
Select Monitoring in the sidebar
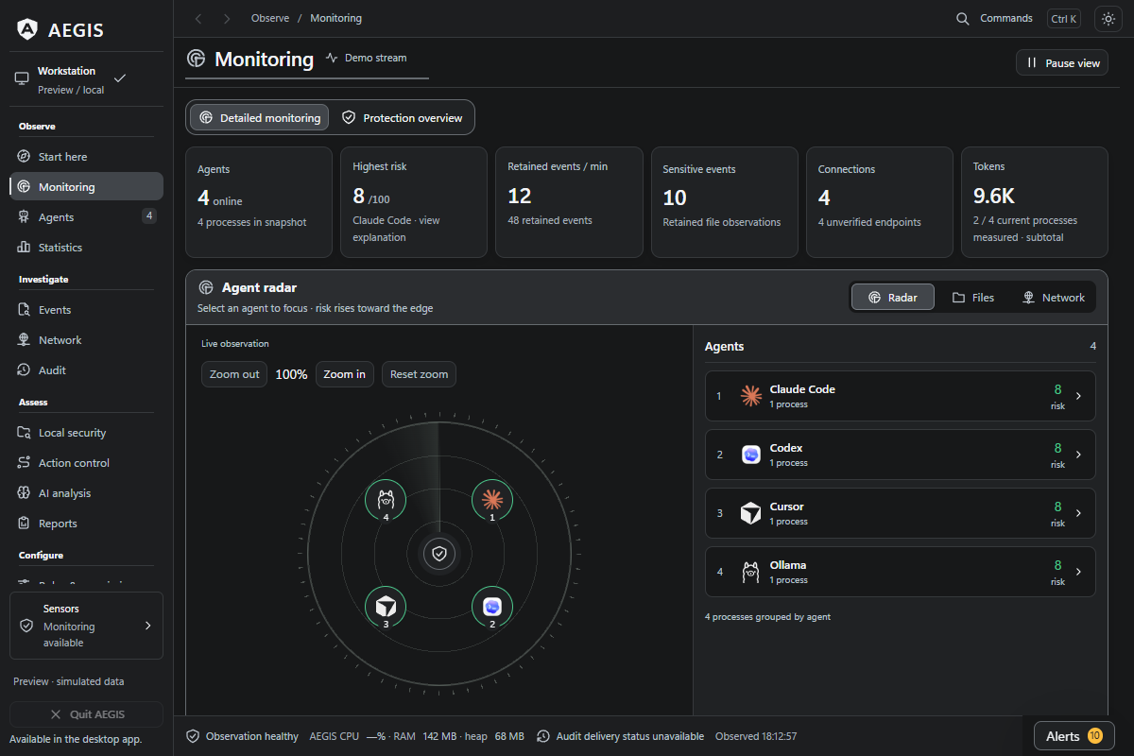pyautogui.click(x=86, y=187)
